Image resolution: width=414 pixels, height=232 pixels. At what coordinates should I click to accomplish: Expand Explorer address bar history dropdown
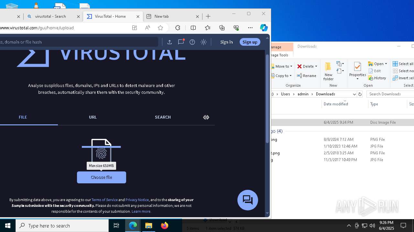tap(354, 94)
